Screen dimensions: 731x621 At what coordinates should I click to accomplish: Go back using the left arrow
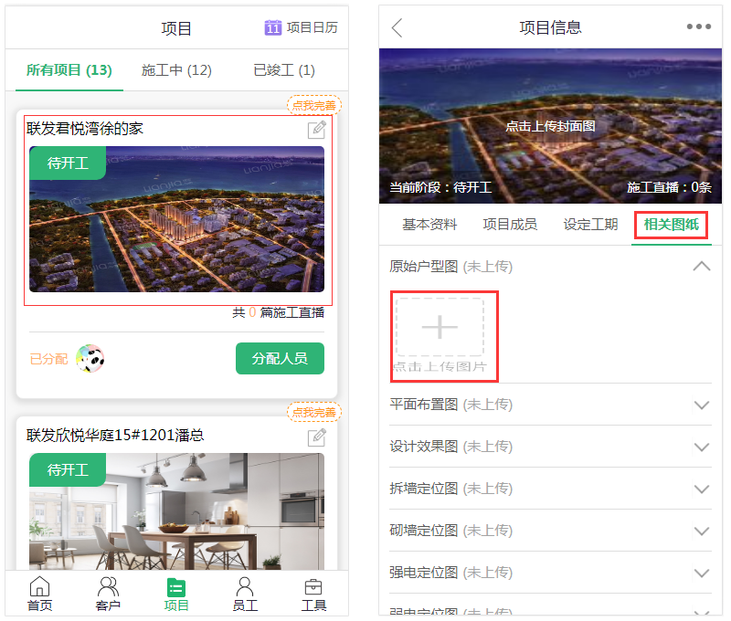397,27
